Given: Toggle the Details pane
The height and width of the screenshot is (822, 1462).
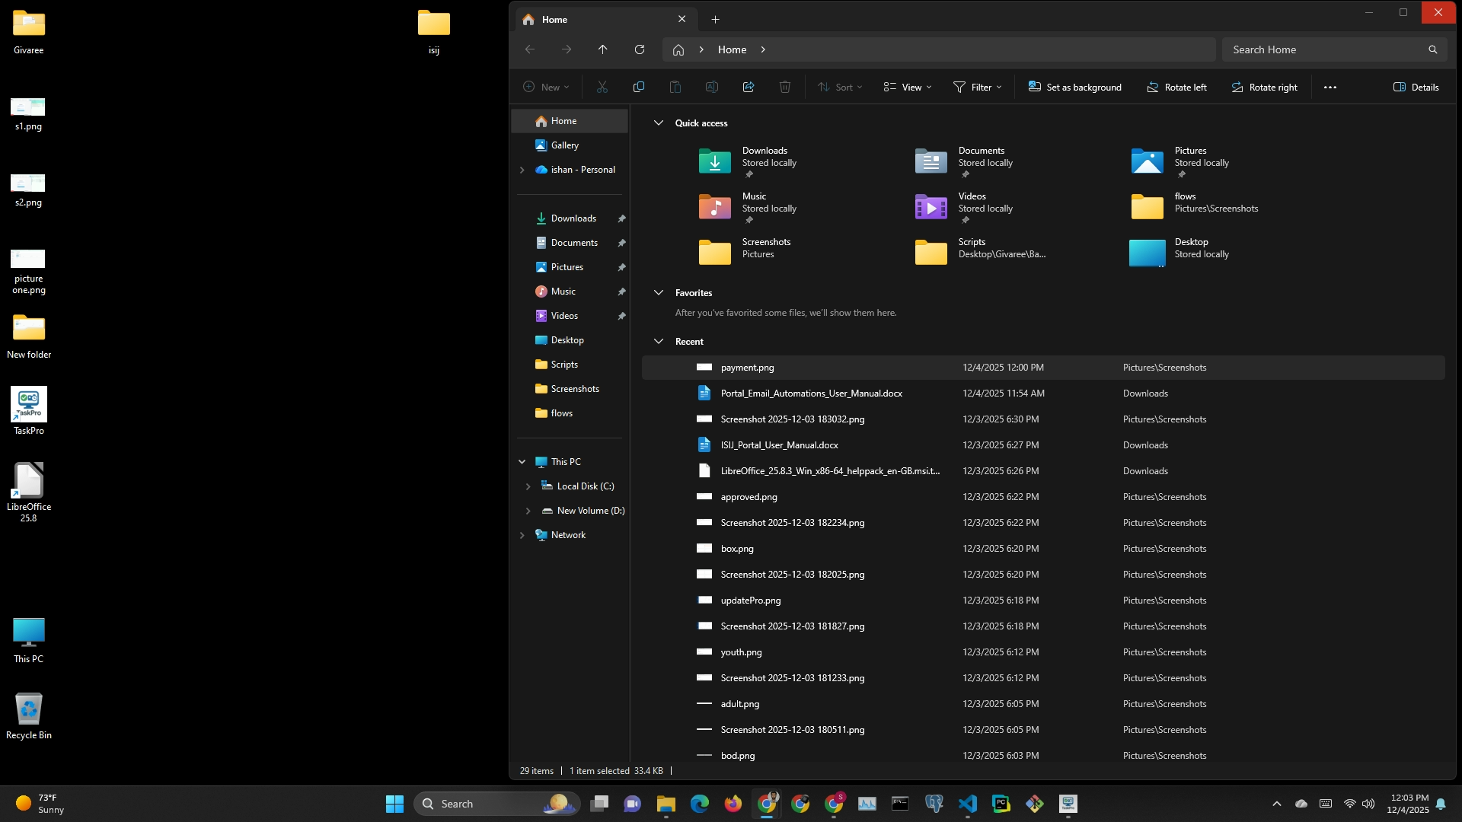Looking at the screenshot, I should (1416, 87).
